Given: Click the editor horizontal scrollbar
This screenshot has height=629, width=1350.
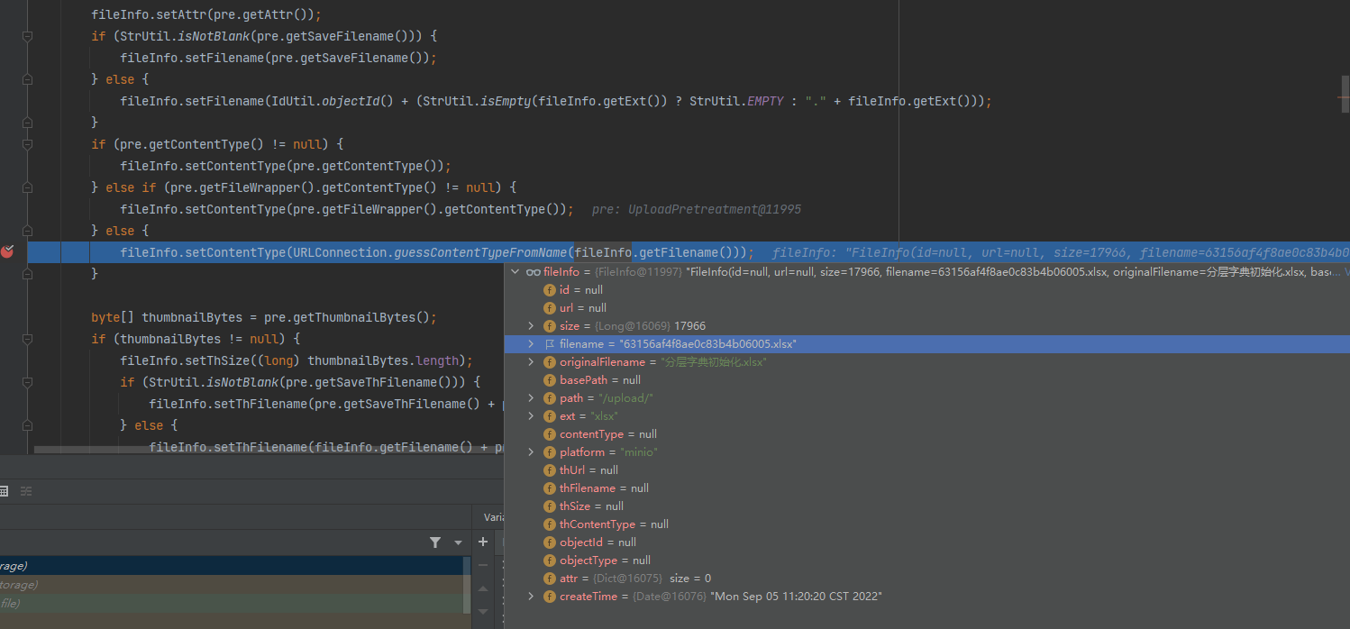Looking at the screenshot, I should 269,449.
